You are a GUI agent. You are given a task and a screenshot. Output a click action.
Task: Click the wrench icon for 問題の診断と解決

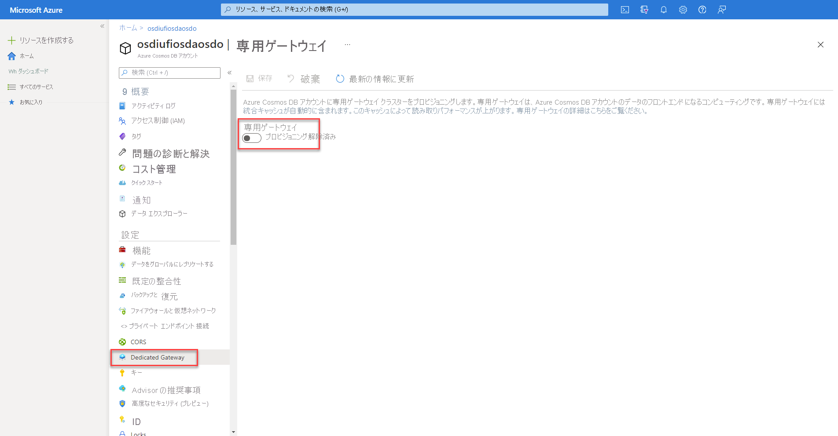(122, 152)
